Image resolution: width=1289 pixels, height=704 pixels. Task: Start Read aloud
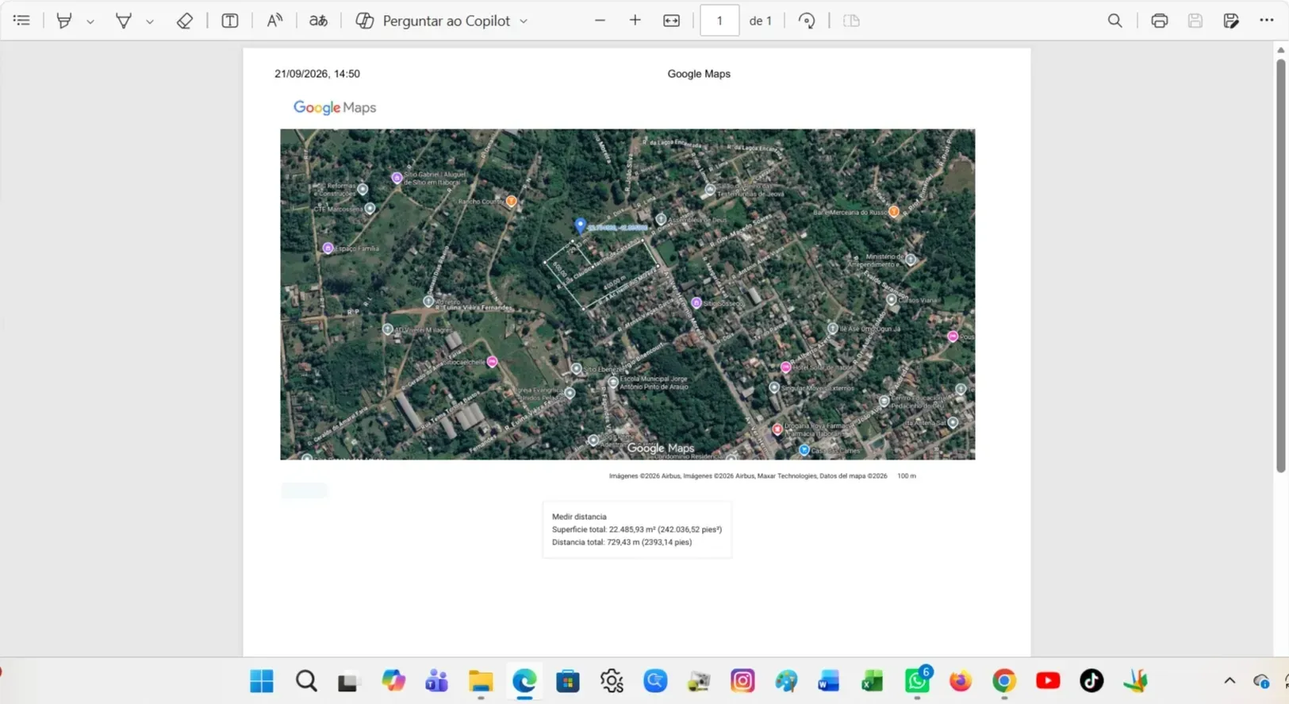coord(274,21)
